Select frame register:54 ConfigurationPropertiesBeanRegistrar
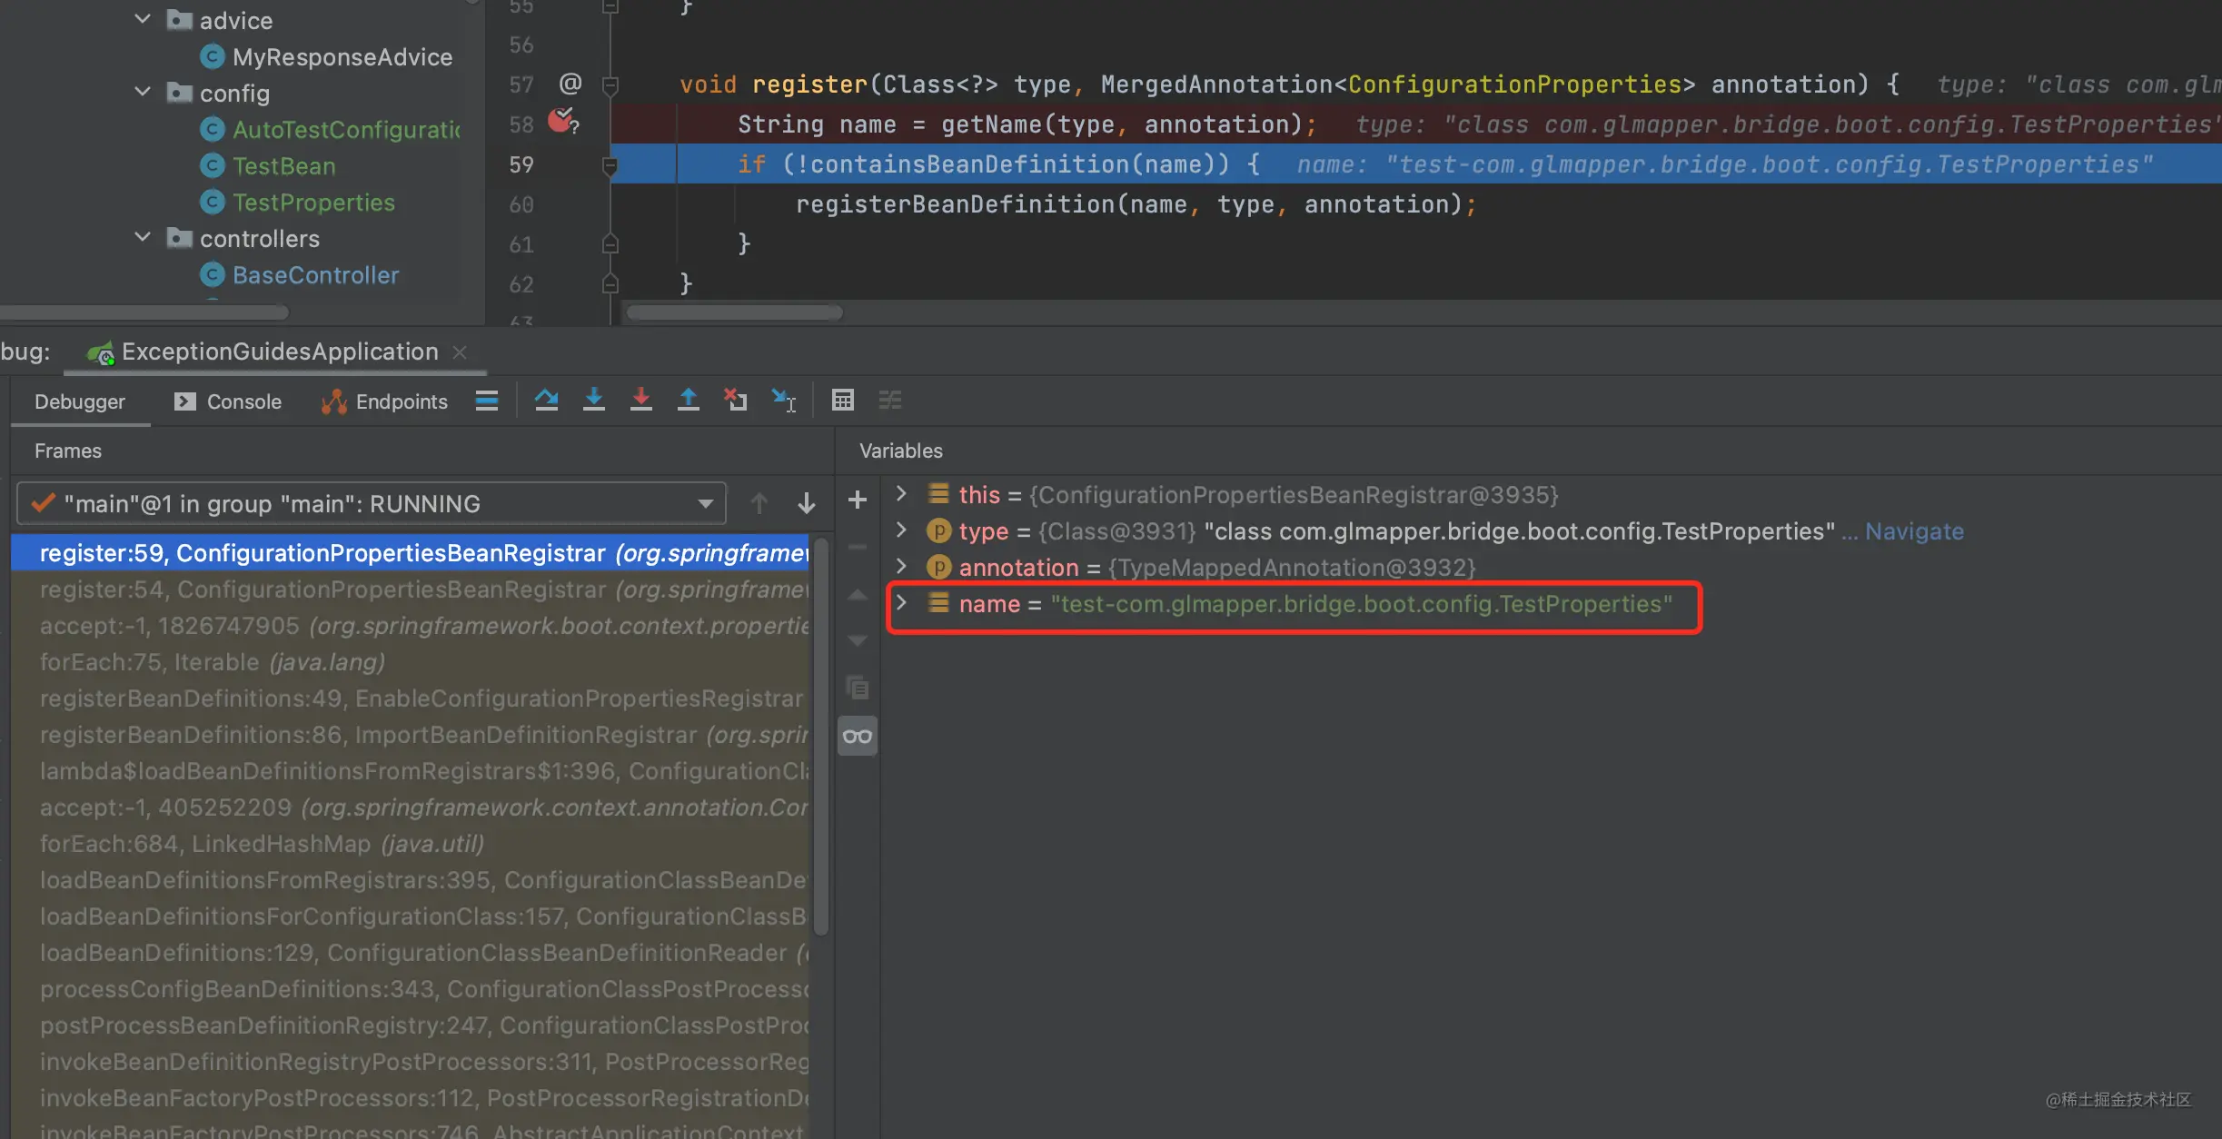This screenshot has height=1139, width=2222. point(411,589)
